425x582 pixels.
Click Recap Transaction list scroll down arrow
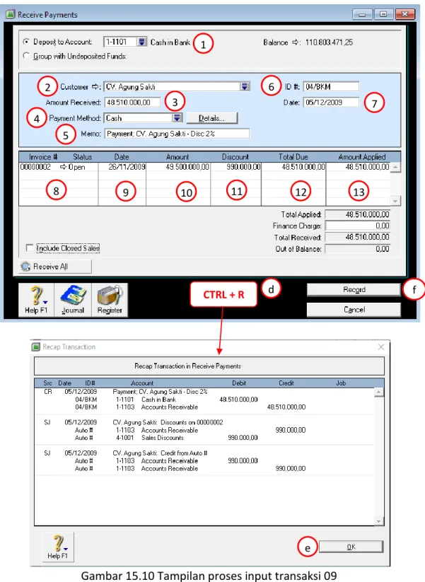378,521
